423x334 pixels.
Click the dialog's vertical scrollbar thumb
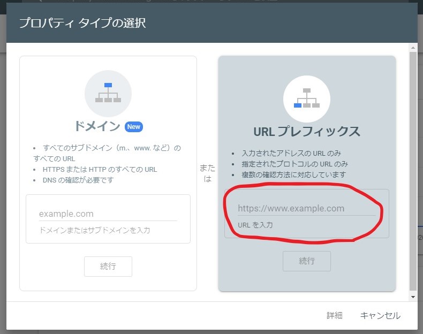click(x=413, y=171)
